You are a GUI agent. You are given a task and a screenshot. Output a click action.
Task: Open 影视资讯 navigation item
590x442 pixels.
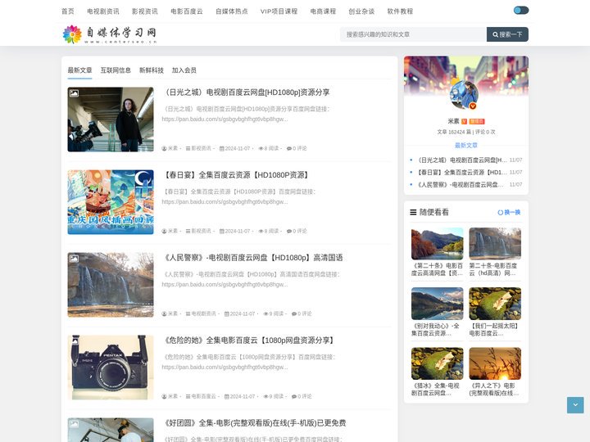(145, 11)
